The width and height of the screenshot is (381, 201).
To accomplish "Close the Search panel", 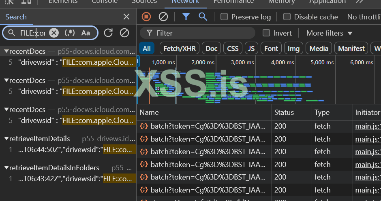I will point(126,17).
